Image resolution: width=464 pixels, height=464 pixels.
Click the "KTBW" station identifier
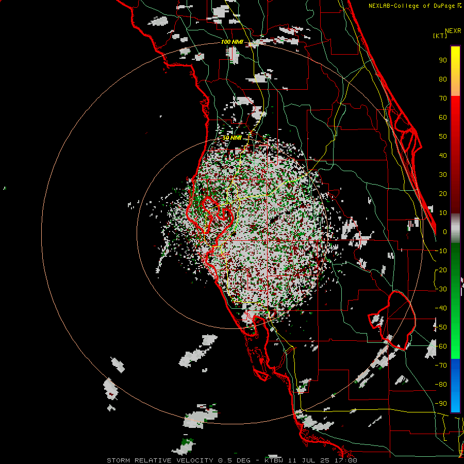click(x=274, y=460)
